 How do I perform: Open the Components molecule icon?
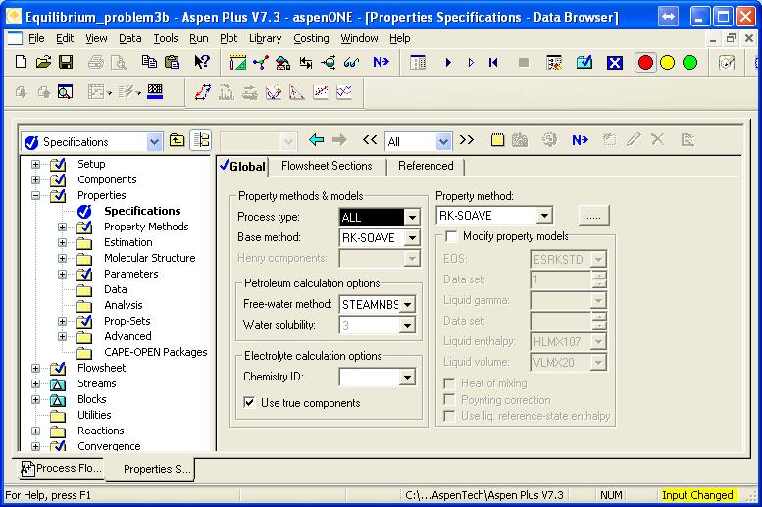coord(261,62)
